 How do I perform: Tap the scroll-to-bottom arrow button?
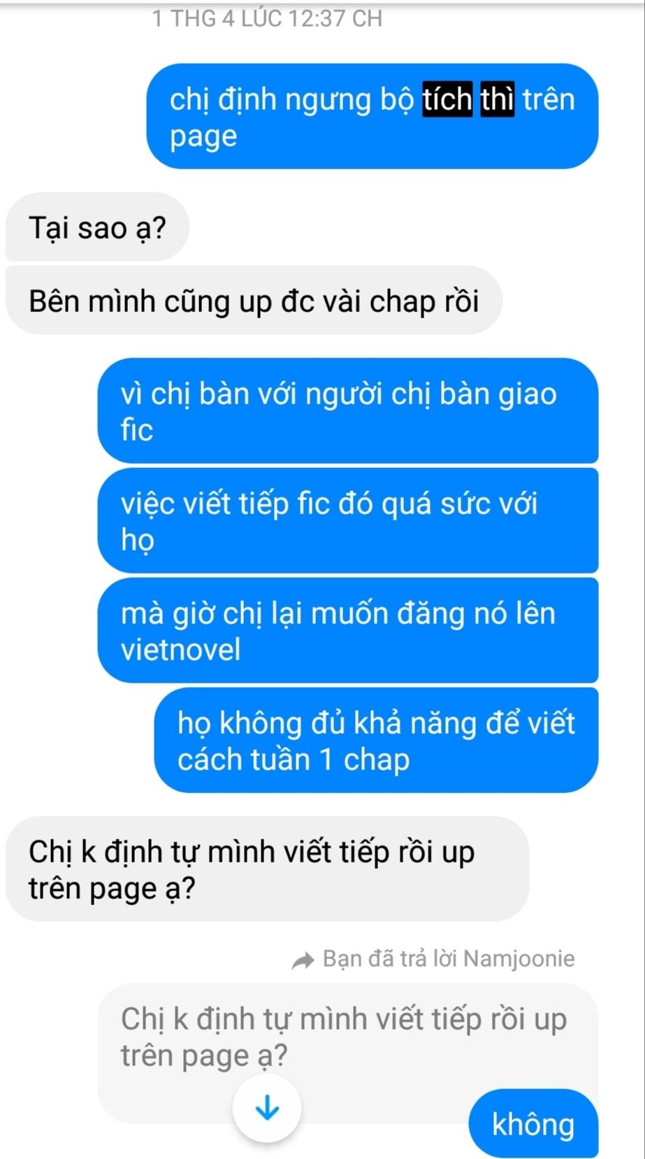[267, 1108]
